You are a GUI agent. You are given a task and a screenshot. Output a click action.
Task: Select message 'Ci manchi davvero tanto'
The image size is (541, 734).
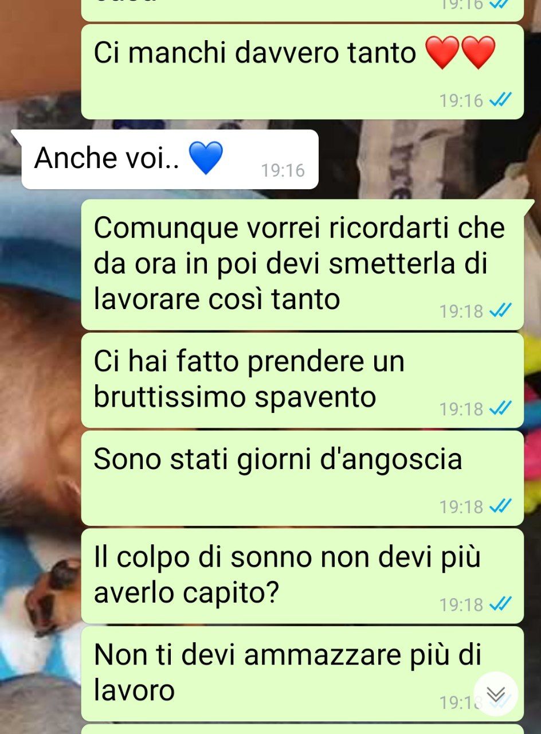click(x=303, y=72)
